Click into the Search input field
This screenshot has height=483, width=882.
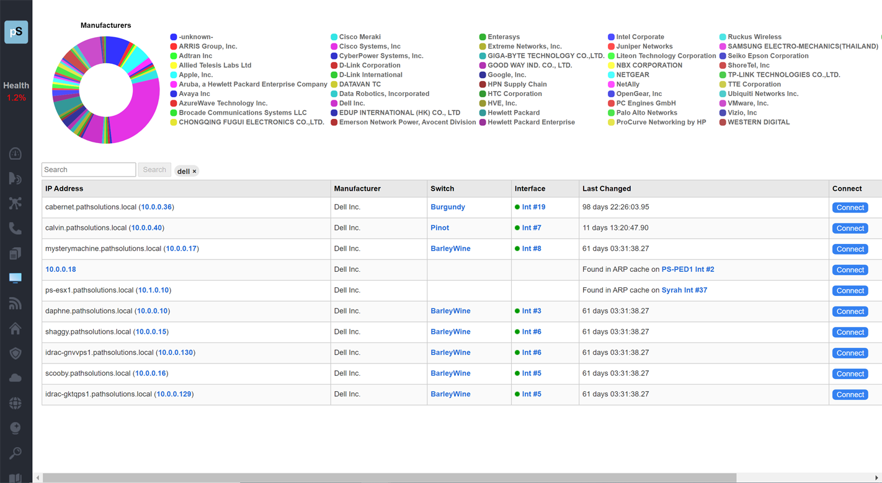coord(89,170)
